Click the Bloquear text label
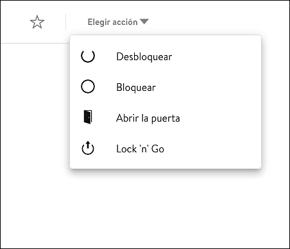 point(136,88)
